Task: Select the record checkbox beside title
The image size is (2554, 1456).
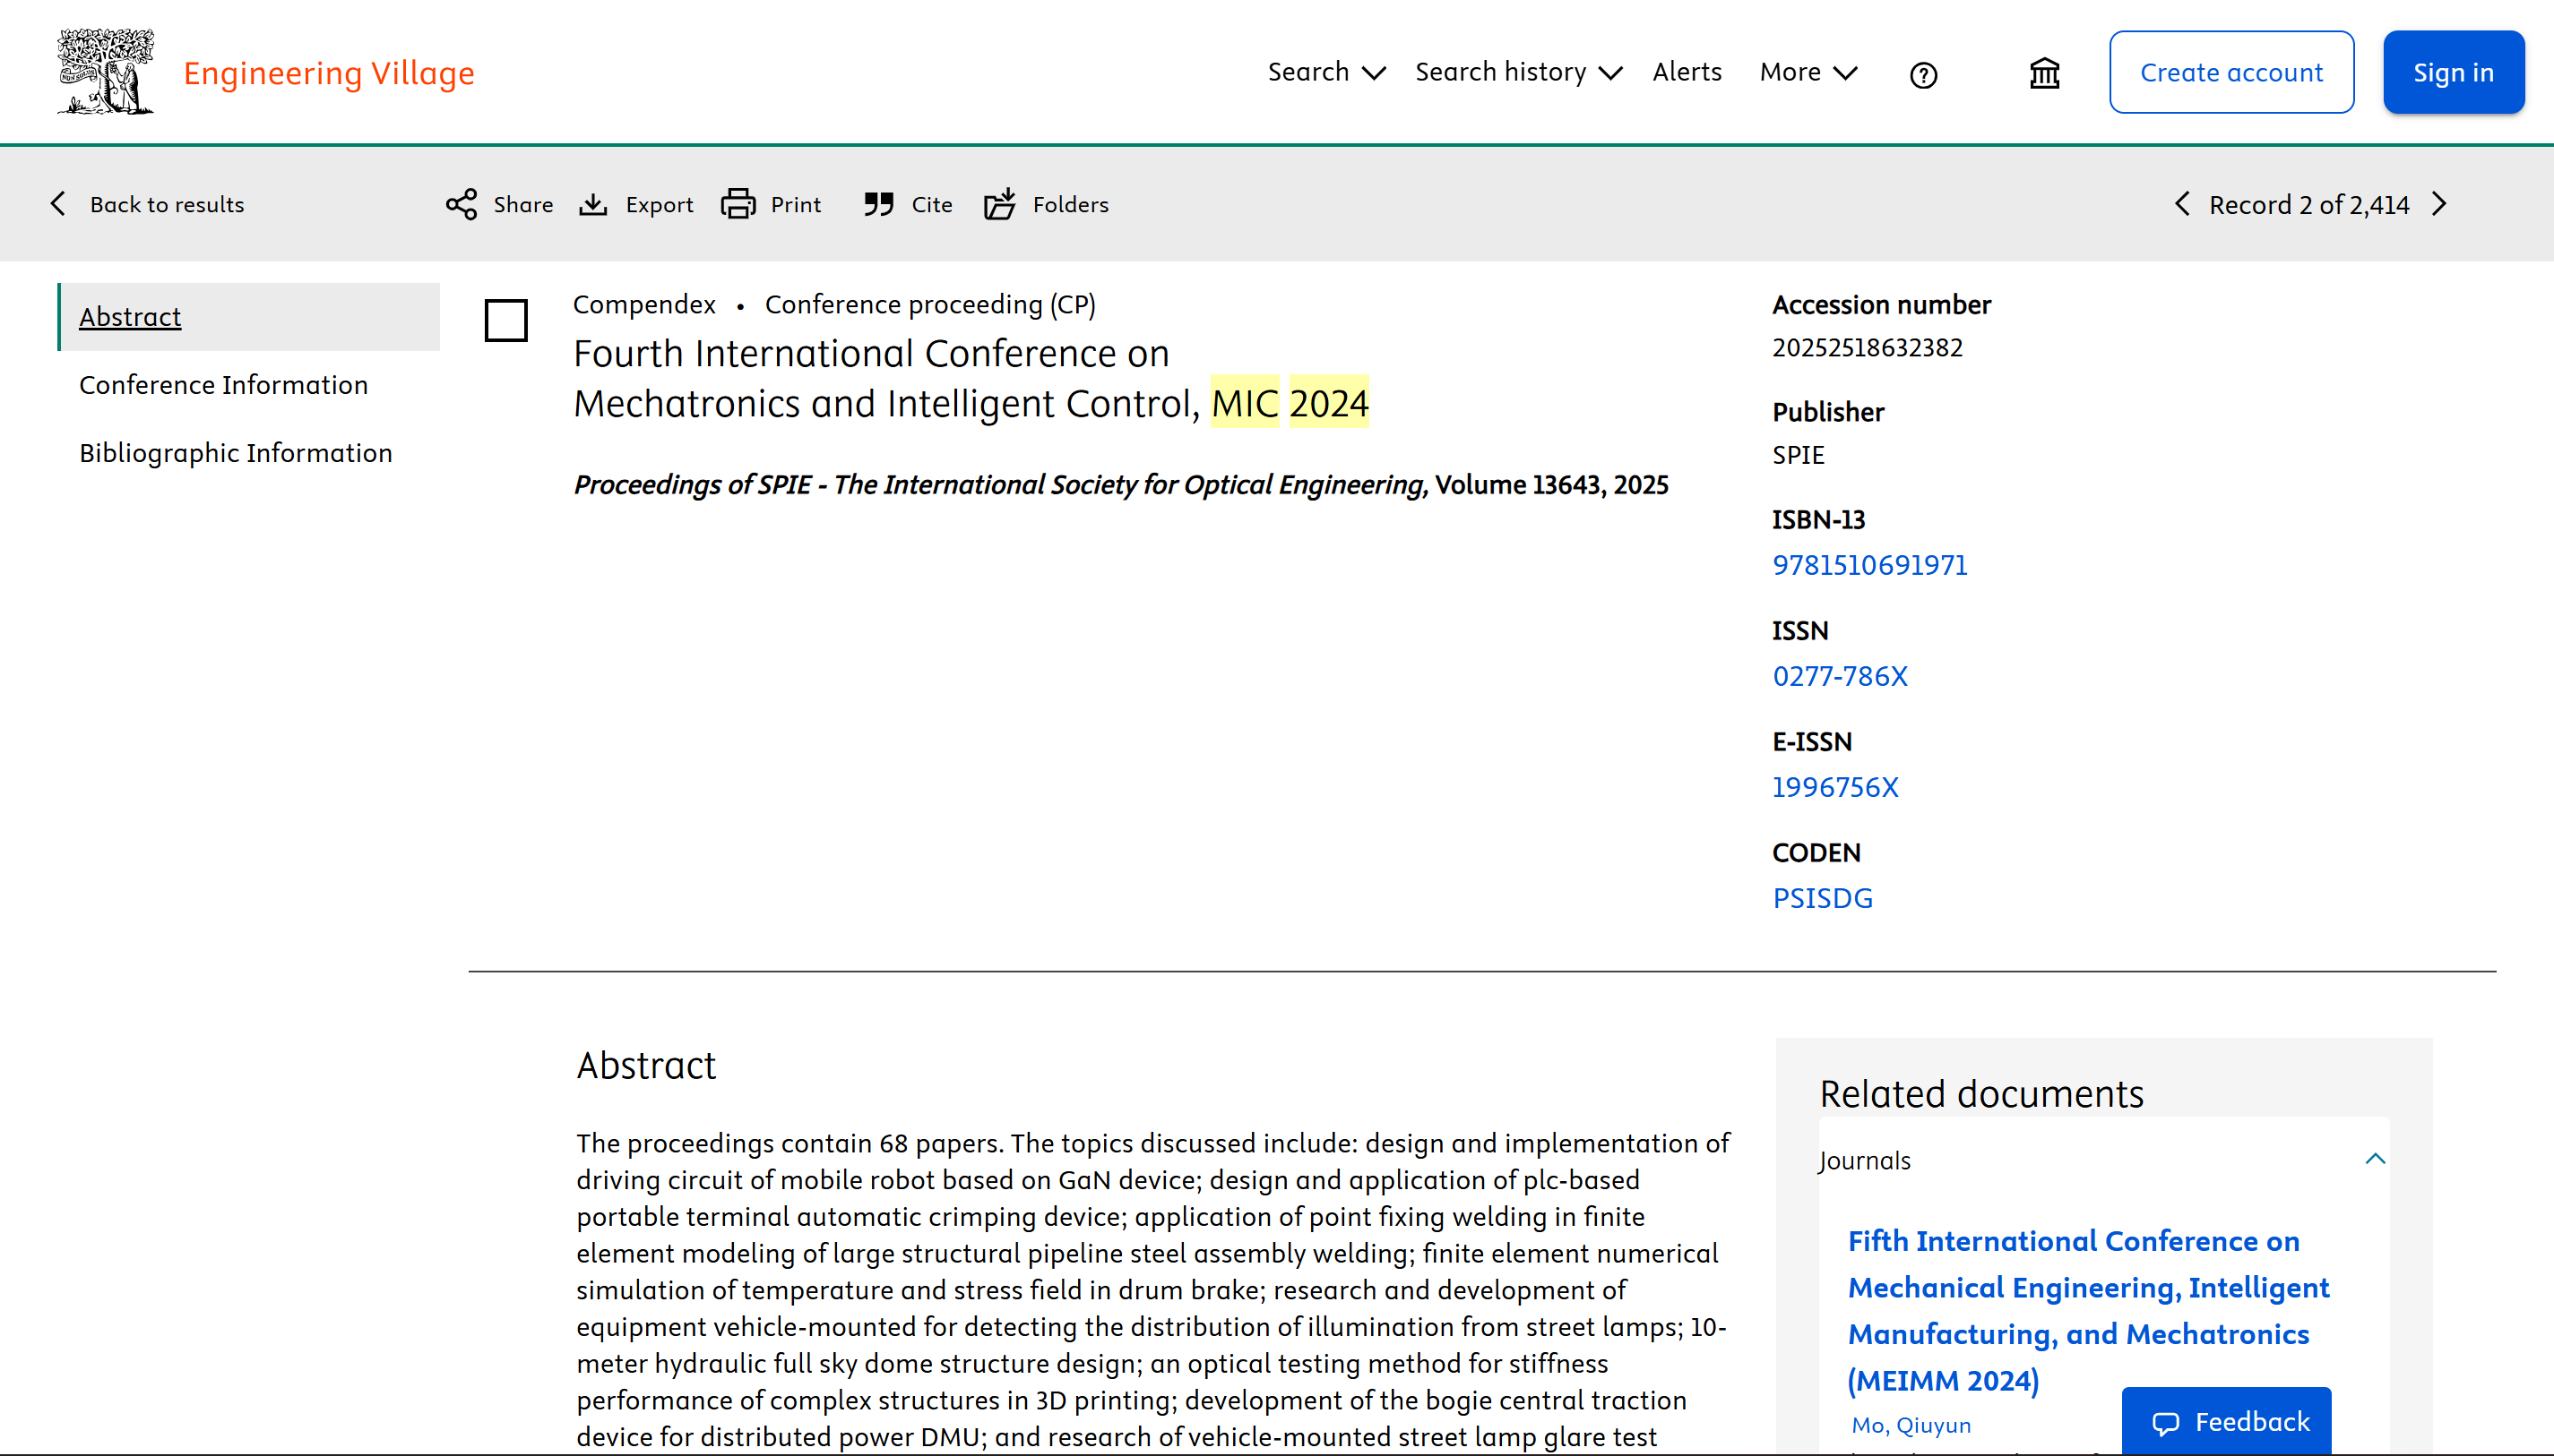Action: click(505, 320)
